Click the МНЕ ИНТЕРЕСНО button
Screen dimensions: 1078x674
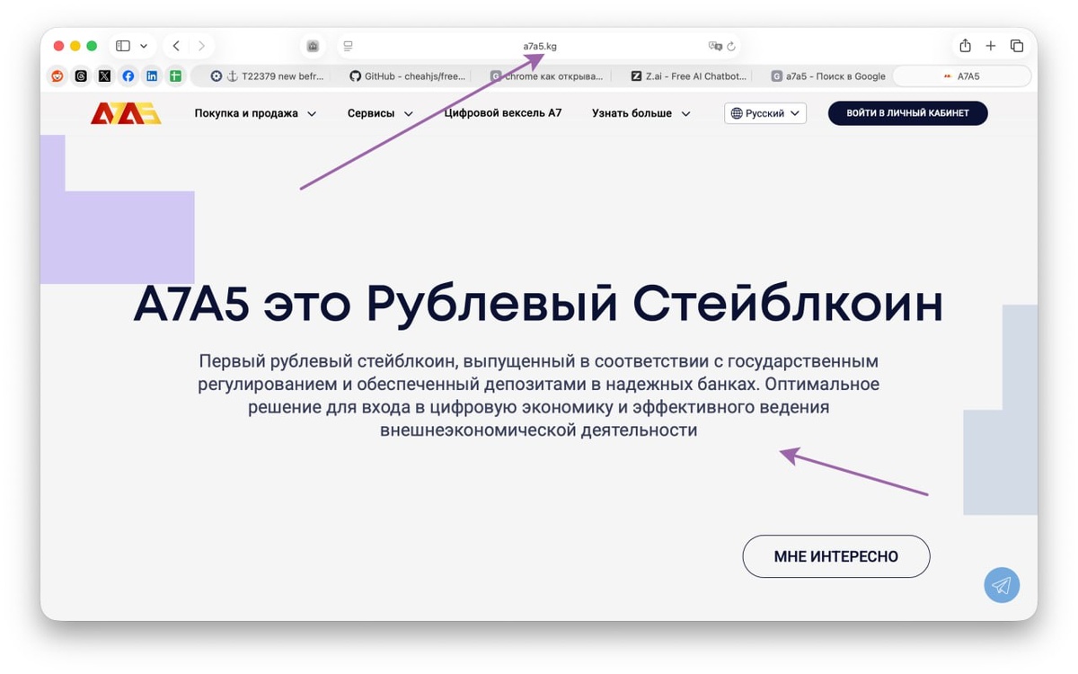pos(835,556)
